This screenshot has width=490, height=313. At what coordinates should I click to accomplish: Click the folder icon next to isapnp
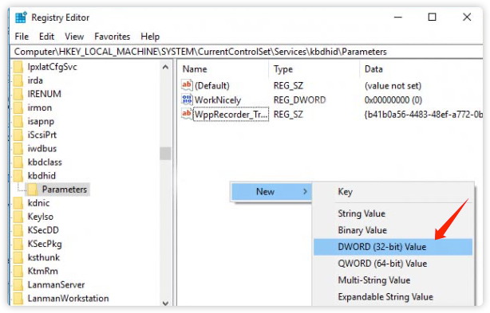pyautogui.click(x=18, y=121)
